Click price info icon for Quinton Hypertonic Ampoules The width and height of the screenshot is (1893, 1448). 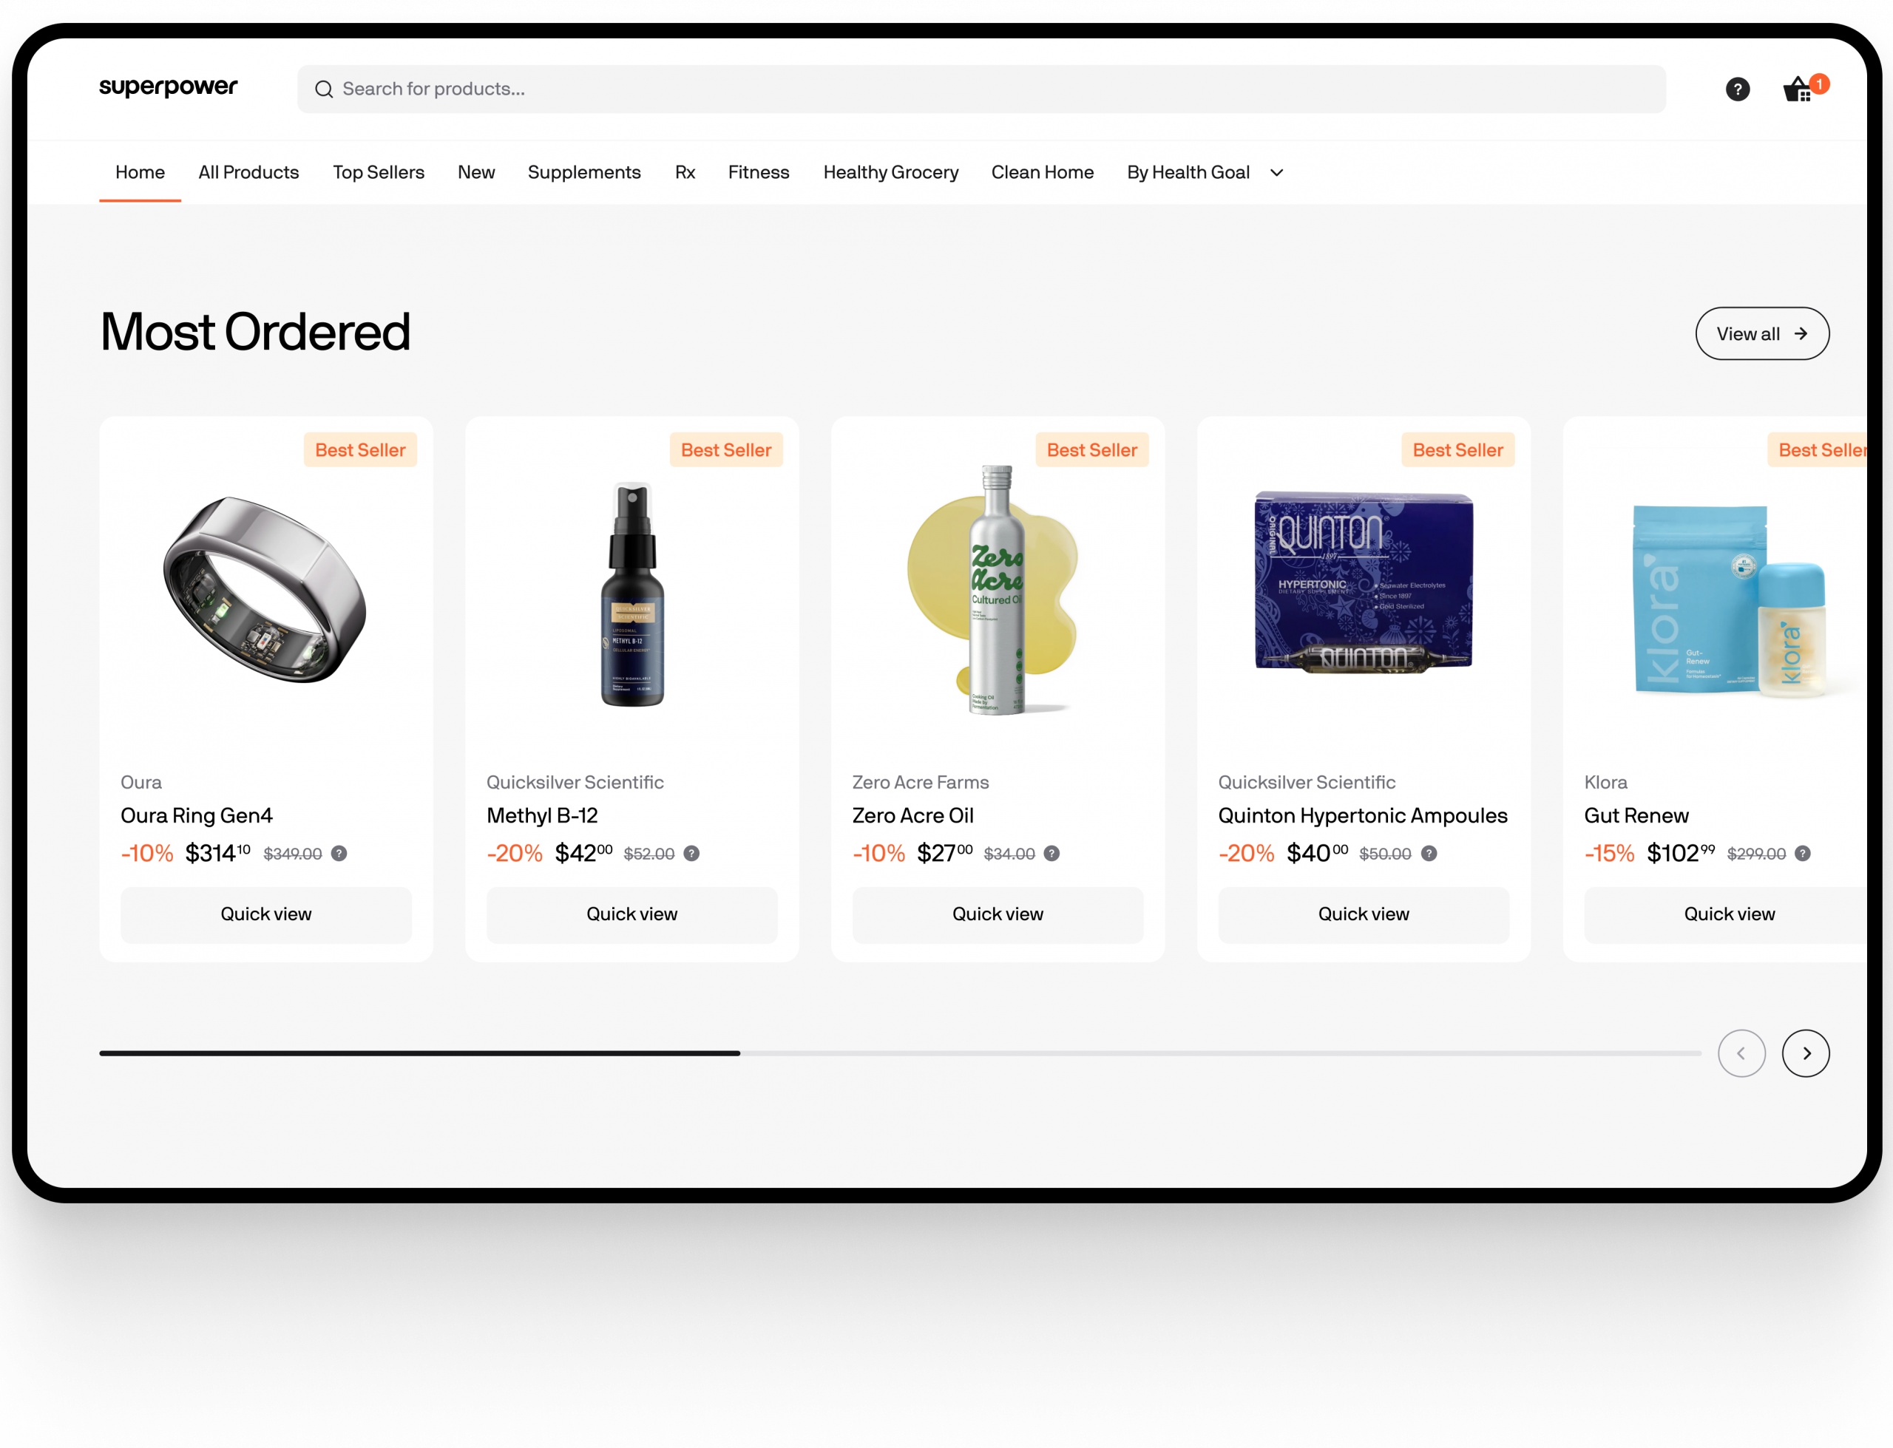click(1429, 853)
